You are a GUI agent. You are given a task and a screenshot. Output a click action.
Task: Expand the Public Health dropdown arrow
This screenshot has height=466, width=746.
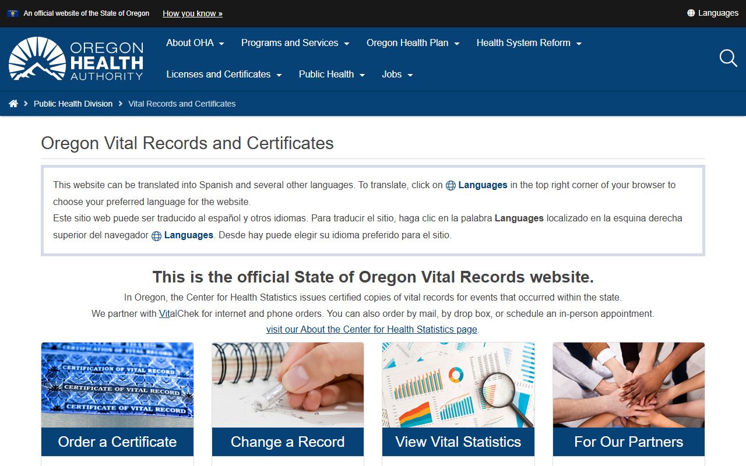[x=362, y=75]
